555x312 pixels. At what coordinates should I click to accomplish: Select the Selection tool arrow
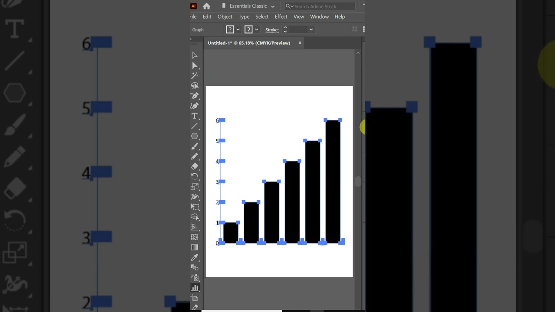(x=195, y=55)
